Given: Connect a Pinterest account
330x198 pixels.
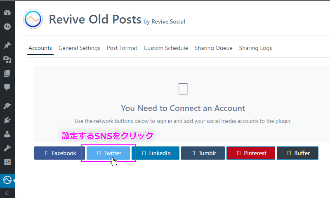Looking at the screenshot, I should click(x=251, y=153).
